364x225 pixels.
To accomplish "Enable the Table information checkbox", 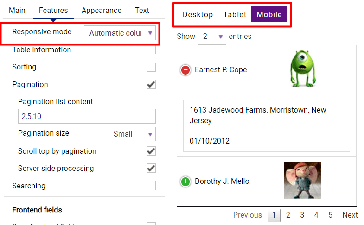I will pyautogui.click(x=151, y=50).
